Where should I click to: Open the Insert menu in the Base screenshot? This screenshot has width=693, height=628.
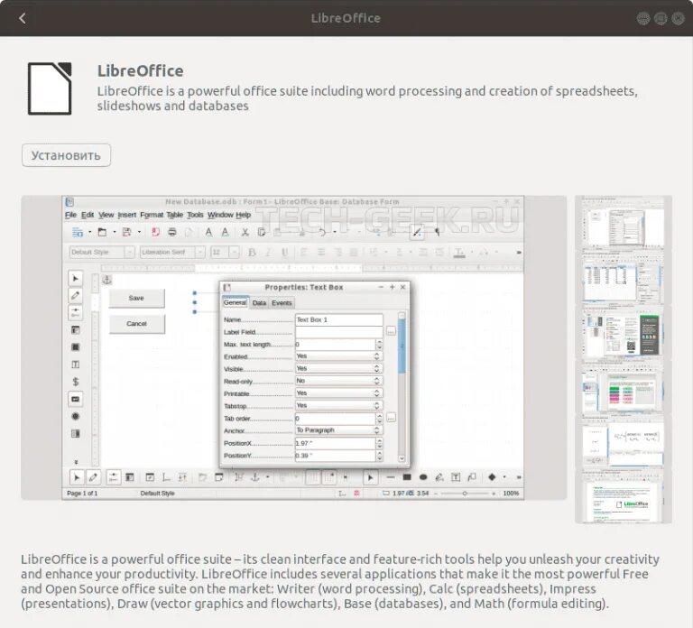(127, 215)
